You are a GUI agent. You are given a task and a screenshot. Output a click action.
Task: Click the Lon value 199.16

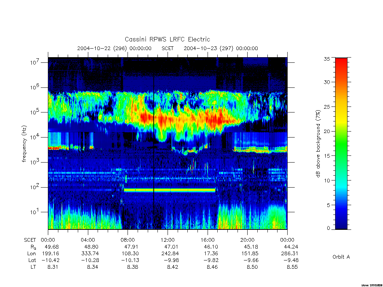click(50, 253)
